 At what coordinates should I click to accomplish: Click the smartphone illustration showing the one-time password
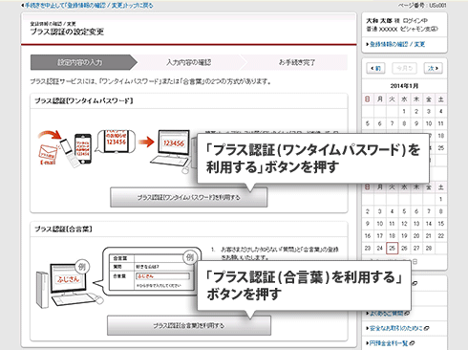[x=83, y=149]
